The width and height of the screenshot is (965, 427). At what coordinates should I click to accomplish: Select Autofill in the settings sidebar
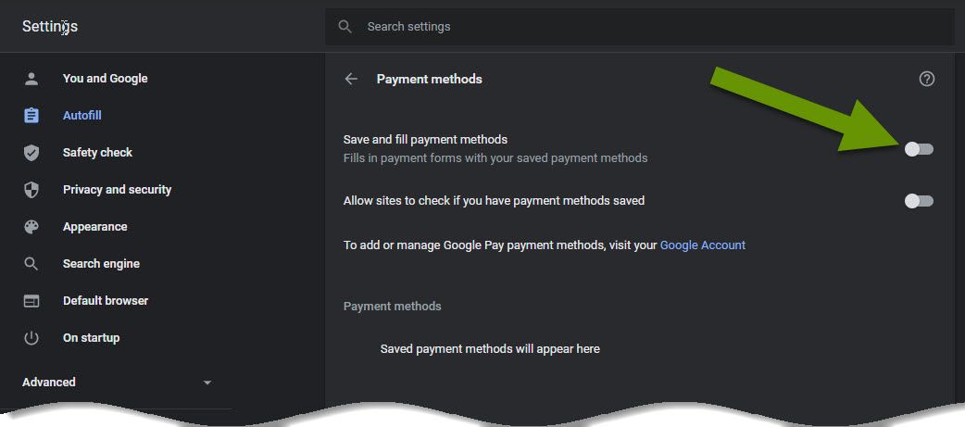[x=81, y=116]
